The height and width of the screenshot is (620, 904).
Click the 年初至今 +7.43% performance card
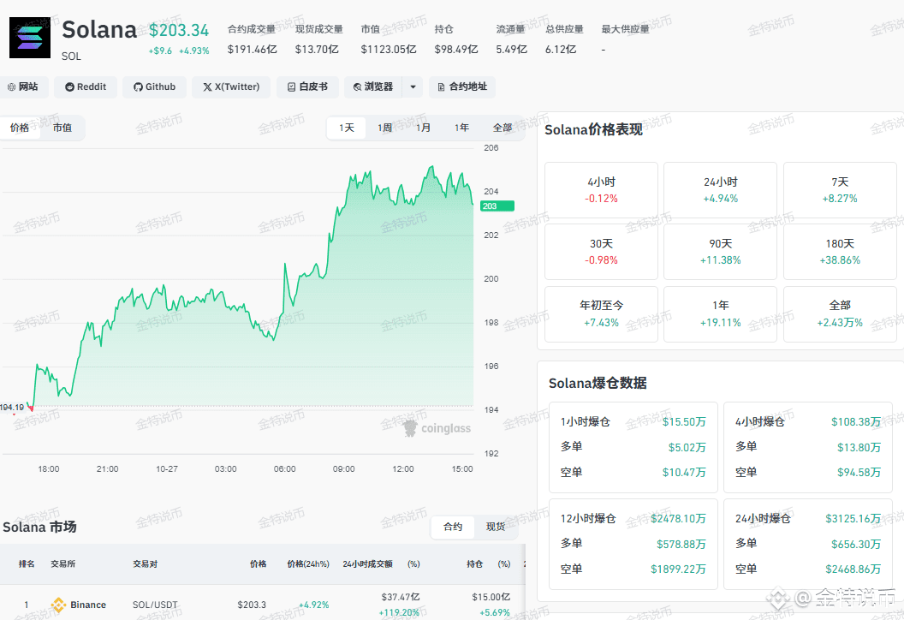pyautogui.click(x=601, y=313)
